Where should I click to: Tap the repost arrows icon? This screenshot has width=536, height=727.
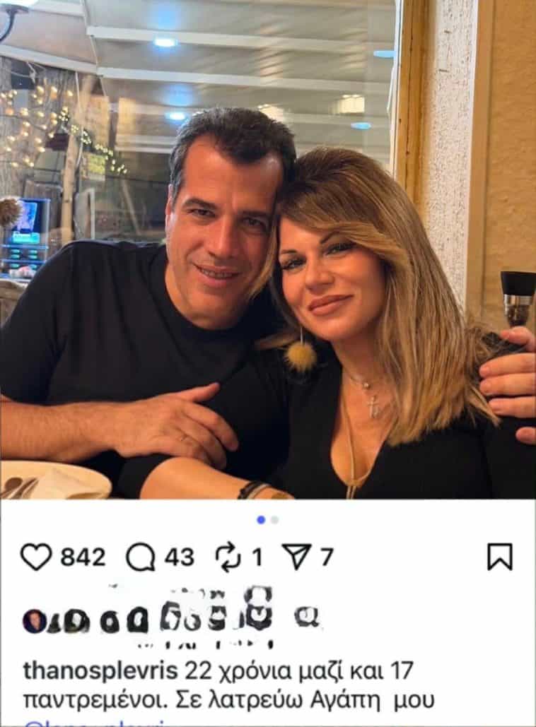click(x=229, y=557)
